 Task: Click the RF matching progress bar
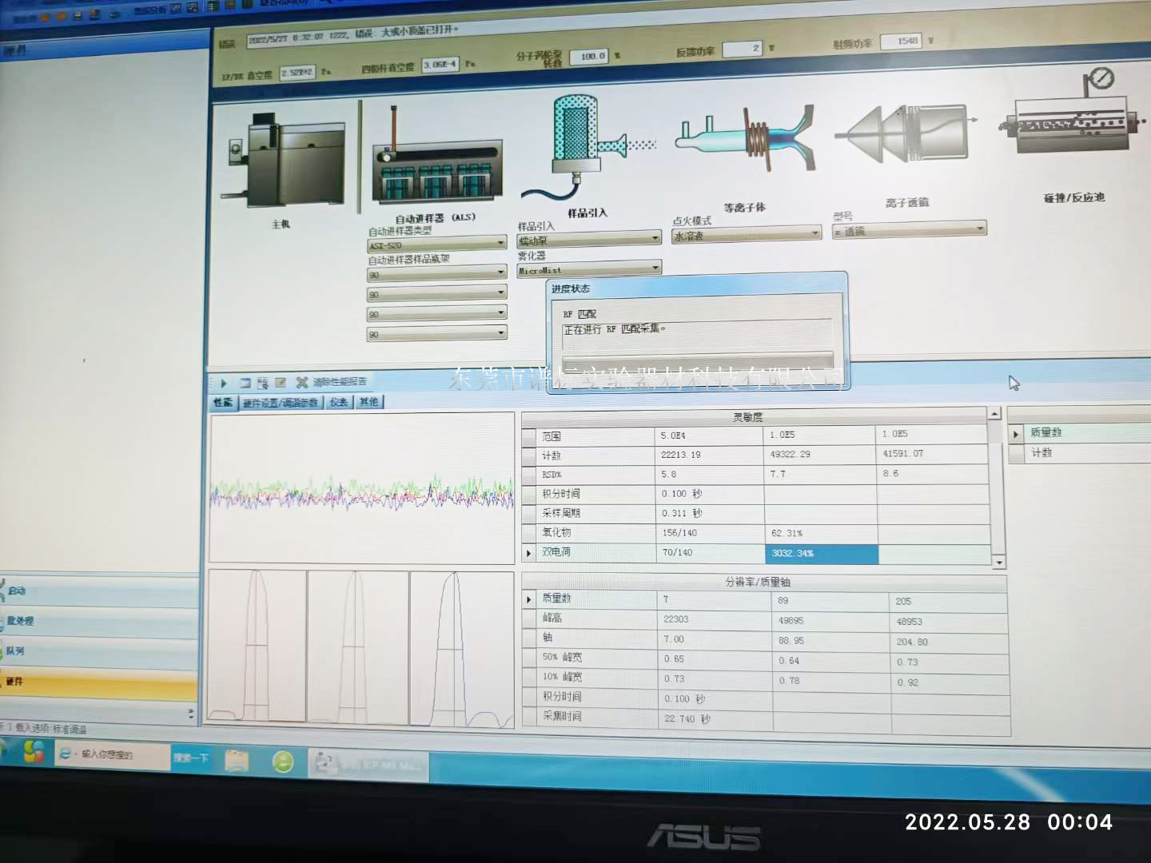[697, 360]
